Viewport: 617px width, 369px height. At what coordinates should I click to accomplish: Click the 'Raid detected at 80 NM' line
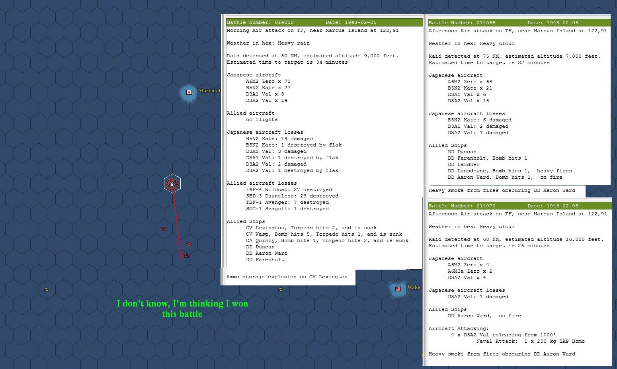pos(312,56)
